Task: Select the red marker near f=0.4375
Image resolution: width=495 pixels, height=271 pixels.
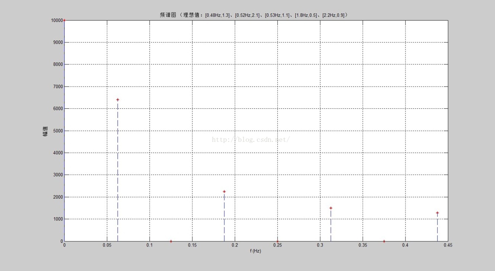Action: tap(437, 213)
